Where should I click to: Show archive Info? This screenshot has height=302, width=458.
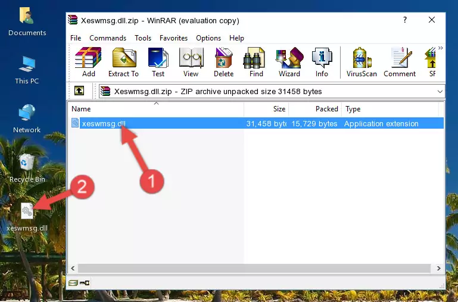pyautogui.click(x=322, y=62)
